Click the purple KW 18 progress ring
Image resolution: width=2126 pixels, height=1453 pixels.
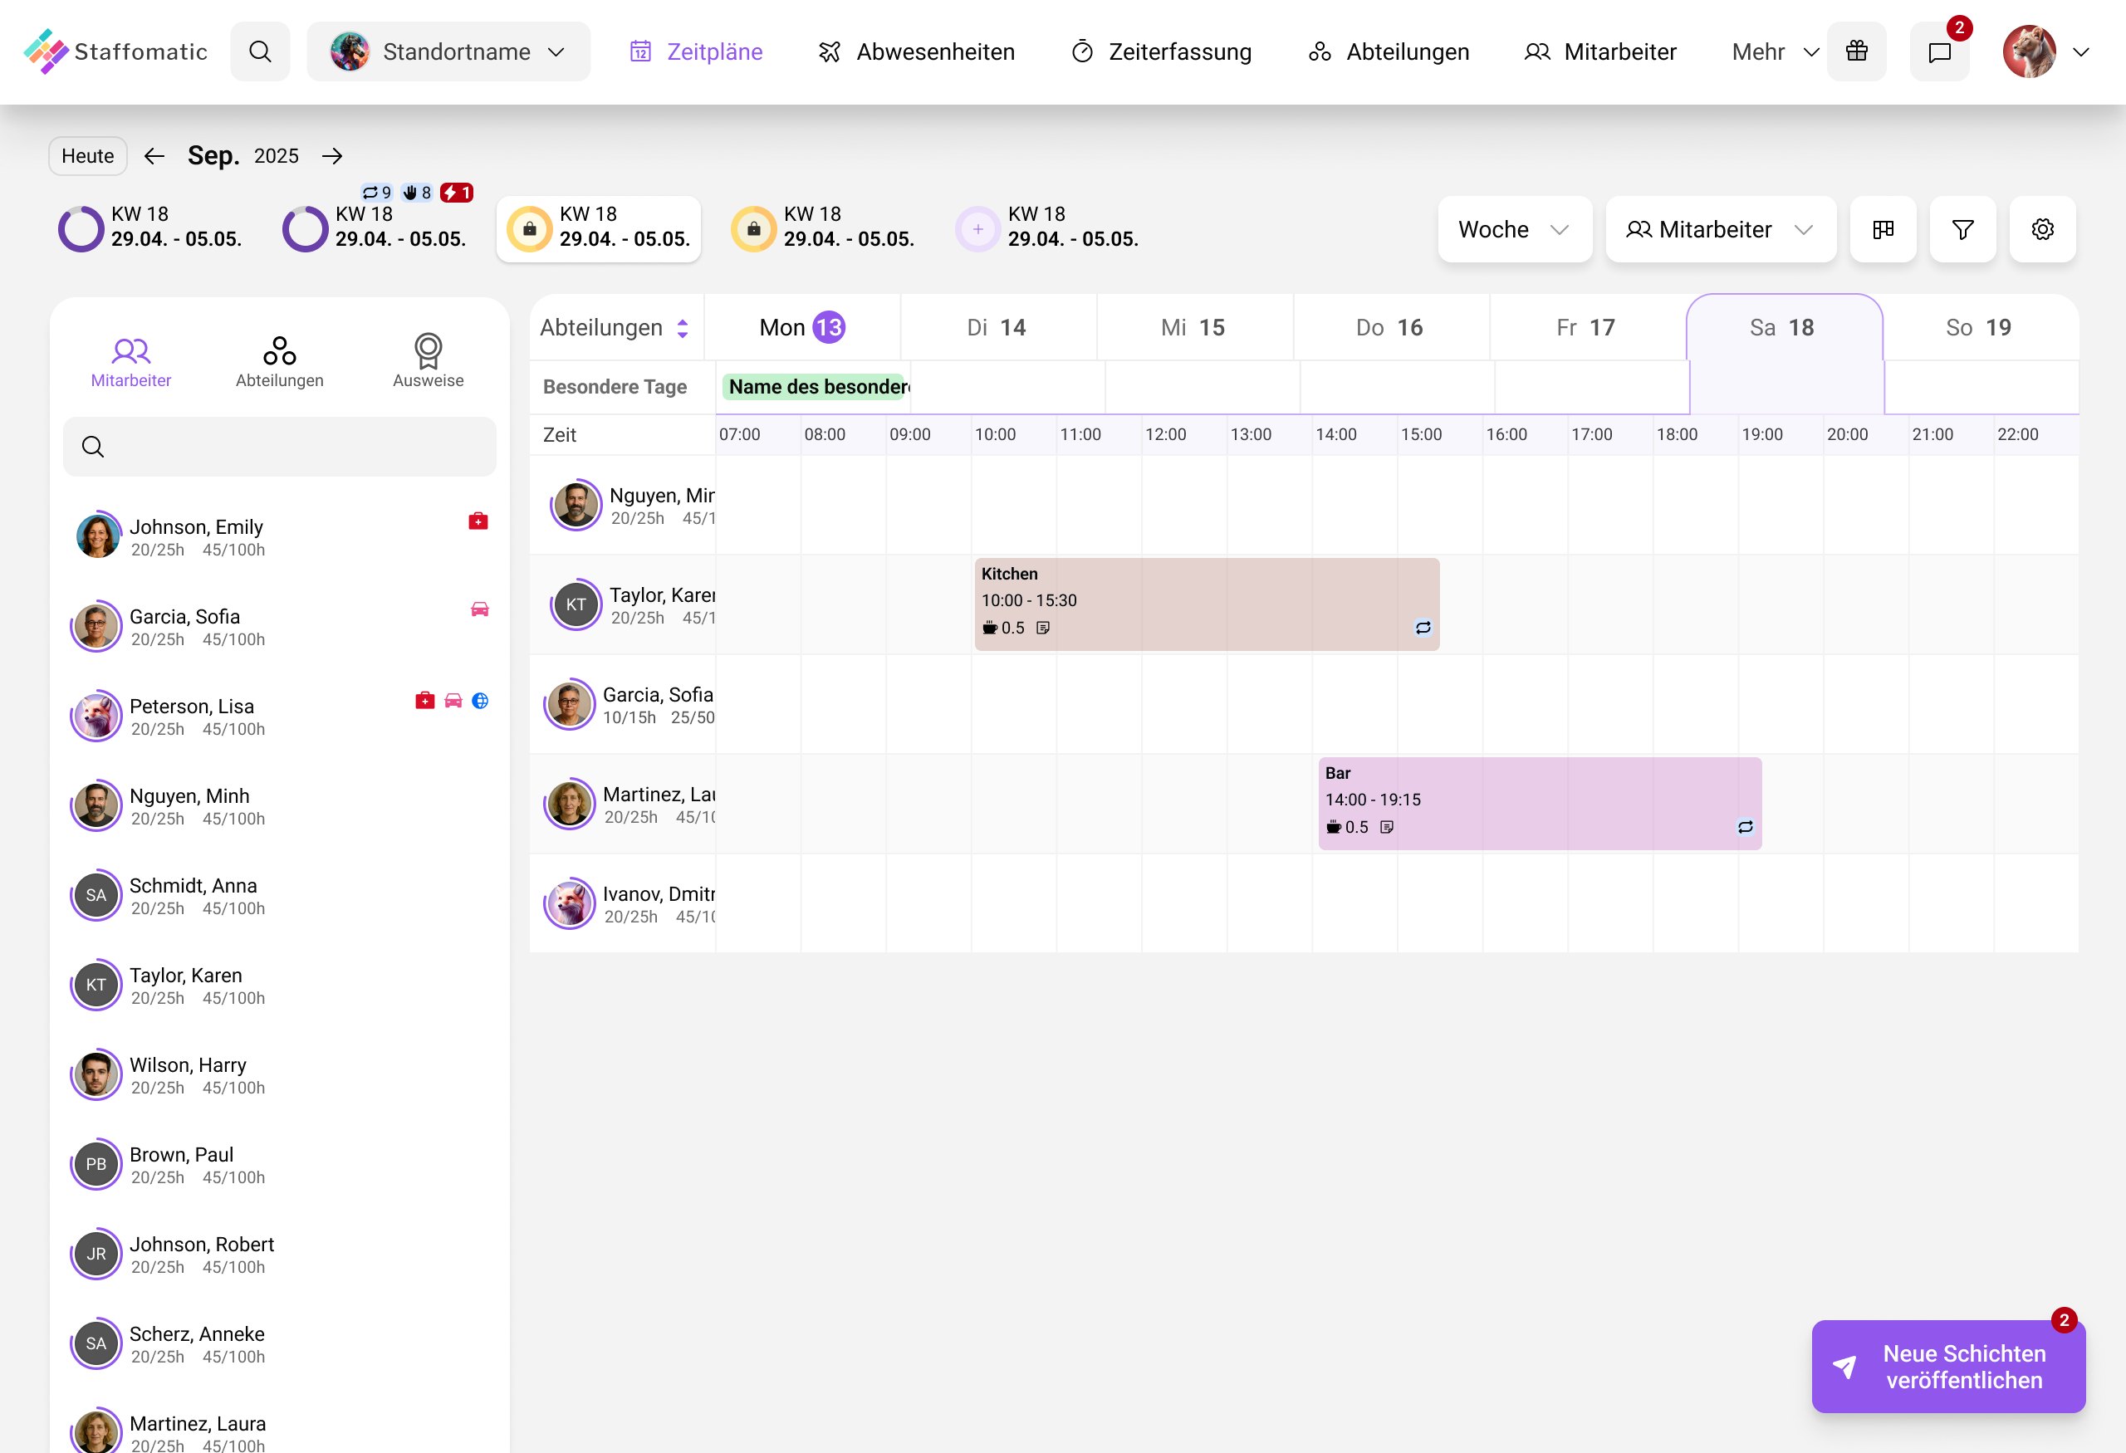tap(81, 228)
